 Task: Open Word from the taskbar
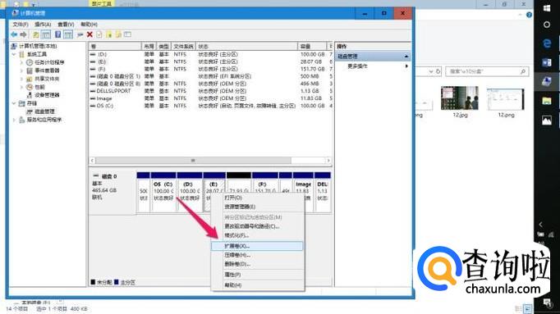(547, 63)
